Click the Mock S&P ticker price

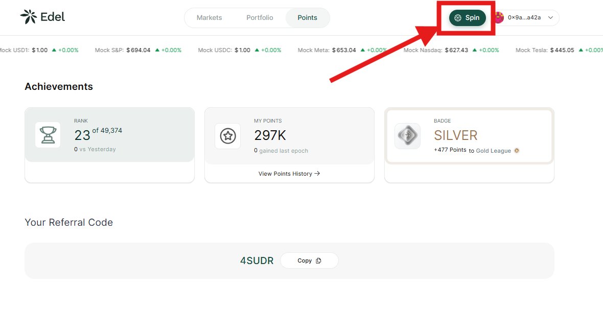pyautogui.click(x=138, y=50)
